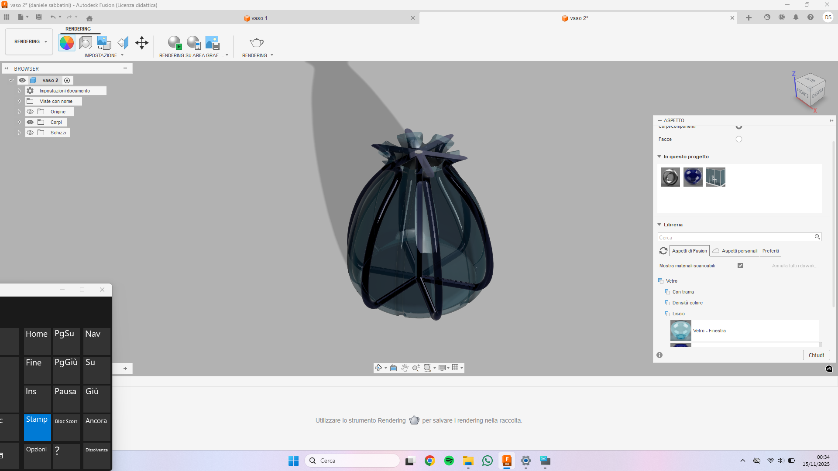Image resolution: width=838 pixels, height=471 pixels.
Task: Open the Display Settings dropdown in navigation bar
Action: [x=443, y=368]
